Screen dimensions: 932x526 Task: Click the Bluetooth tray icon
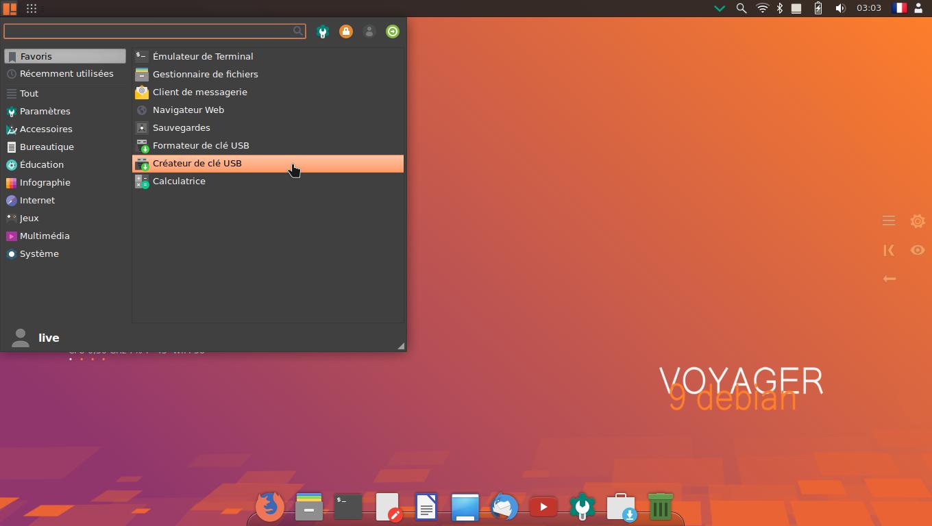click(x=780, y=8)
